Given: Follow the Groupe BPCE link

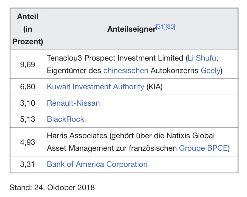Looking at the screenshot, I should pyautogui.click(x=203, y=148).
